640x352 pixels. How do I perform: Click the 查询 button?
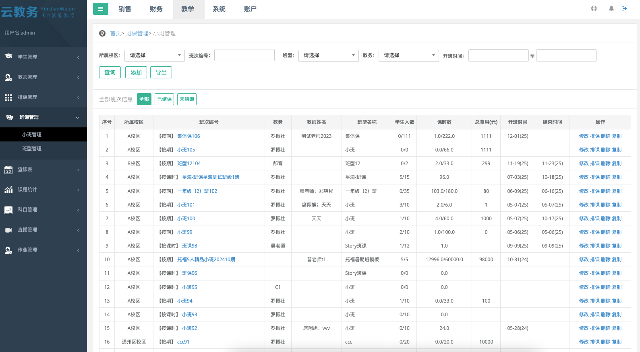click(110, 72)
